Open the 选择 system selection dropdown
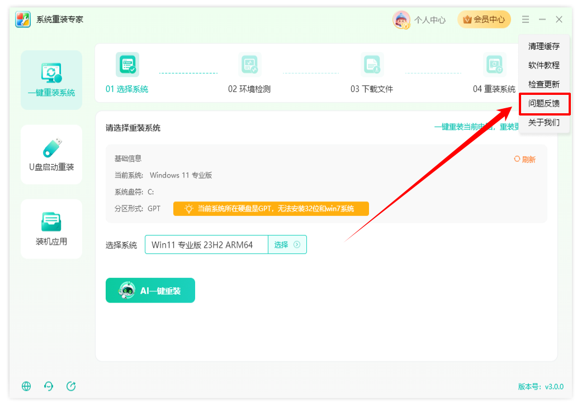The width and height of the screenshot is (577, 404). 287,244
